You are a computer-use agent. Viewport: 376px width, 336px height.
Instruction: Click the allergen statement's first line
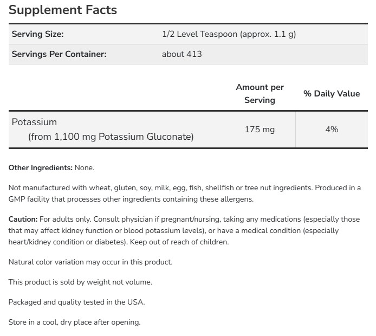[184, 188]
